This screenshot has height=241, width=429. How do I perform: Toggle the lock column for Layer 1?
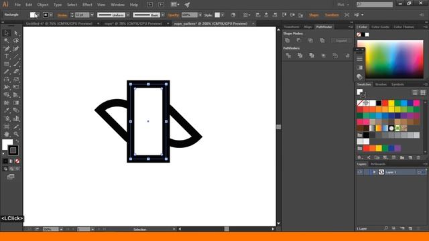pyautogui.click(x=367, y=172)
